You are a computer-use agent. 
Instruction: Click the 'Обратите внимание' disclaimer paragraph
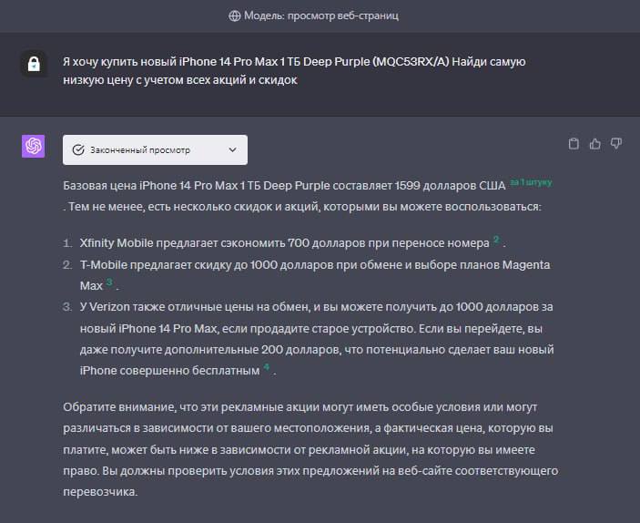point(310,449)
